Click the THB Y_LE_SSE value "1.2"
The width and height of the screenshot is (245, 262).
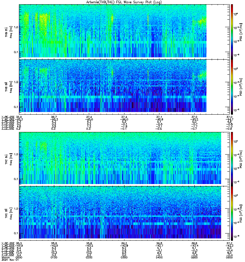[x=89, y=126]
